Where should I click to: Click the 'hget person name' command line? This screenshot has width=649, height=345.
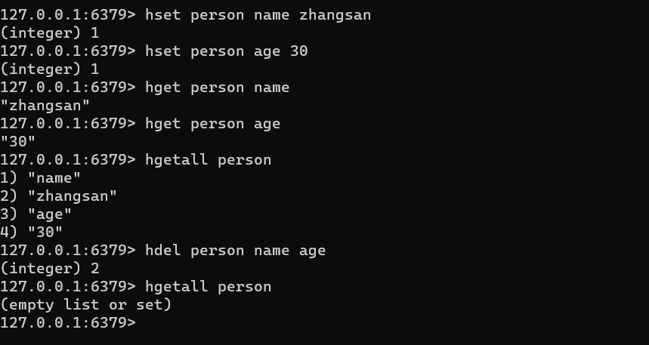tap(218, 88)
